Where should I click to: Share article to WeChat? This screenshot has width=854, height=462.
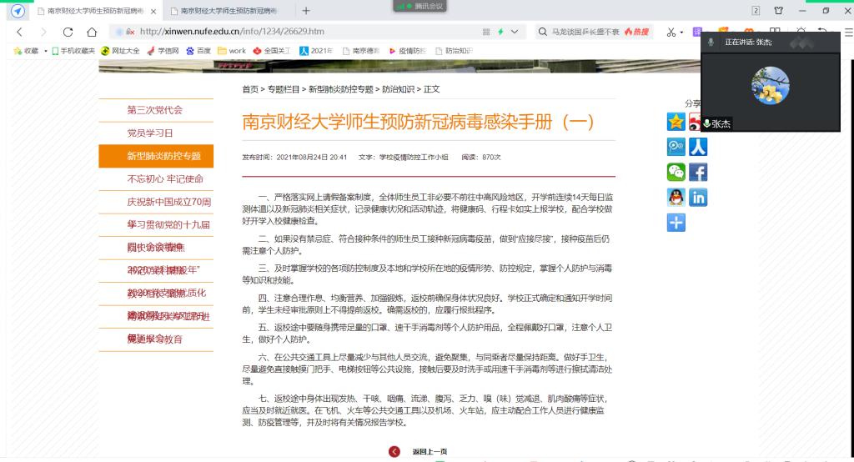point(676,173)
